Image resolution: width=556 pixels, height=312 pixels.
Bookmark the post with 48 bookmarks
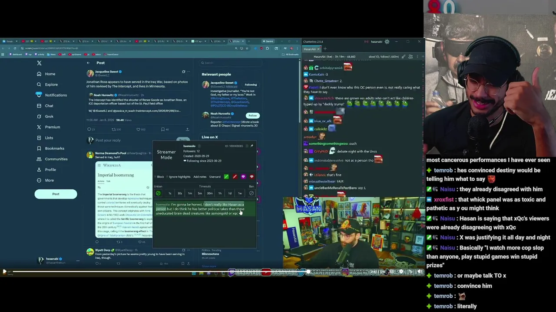tap(165, 129)
